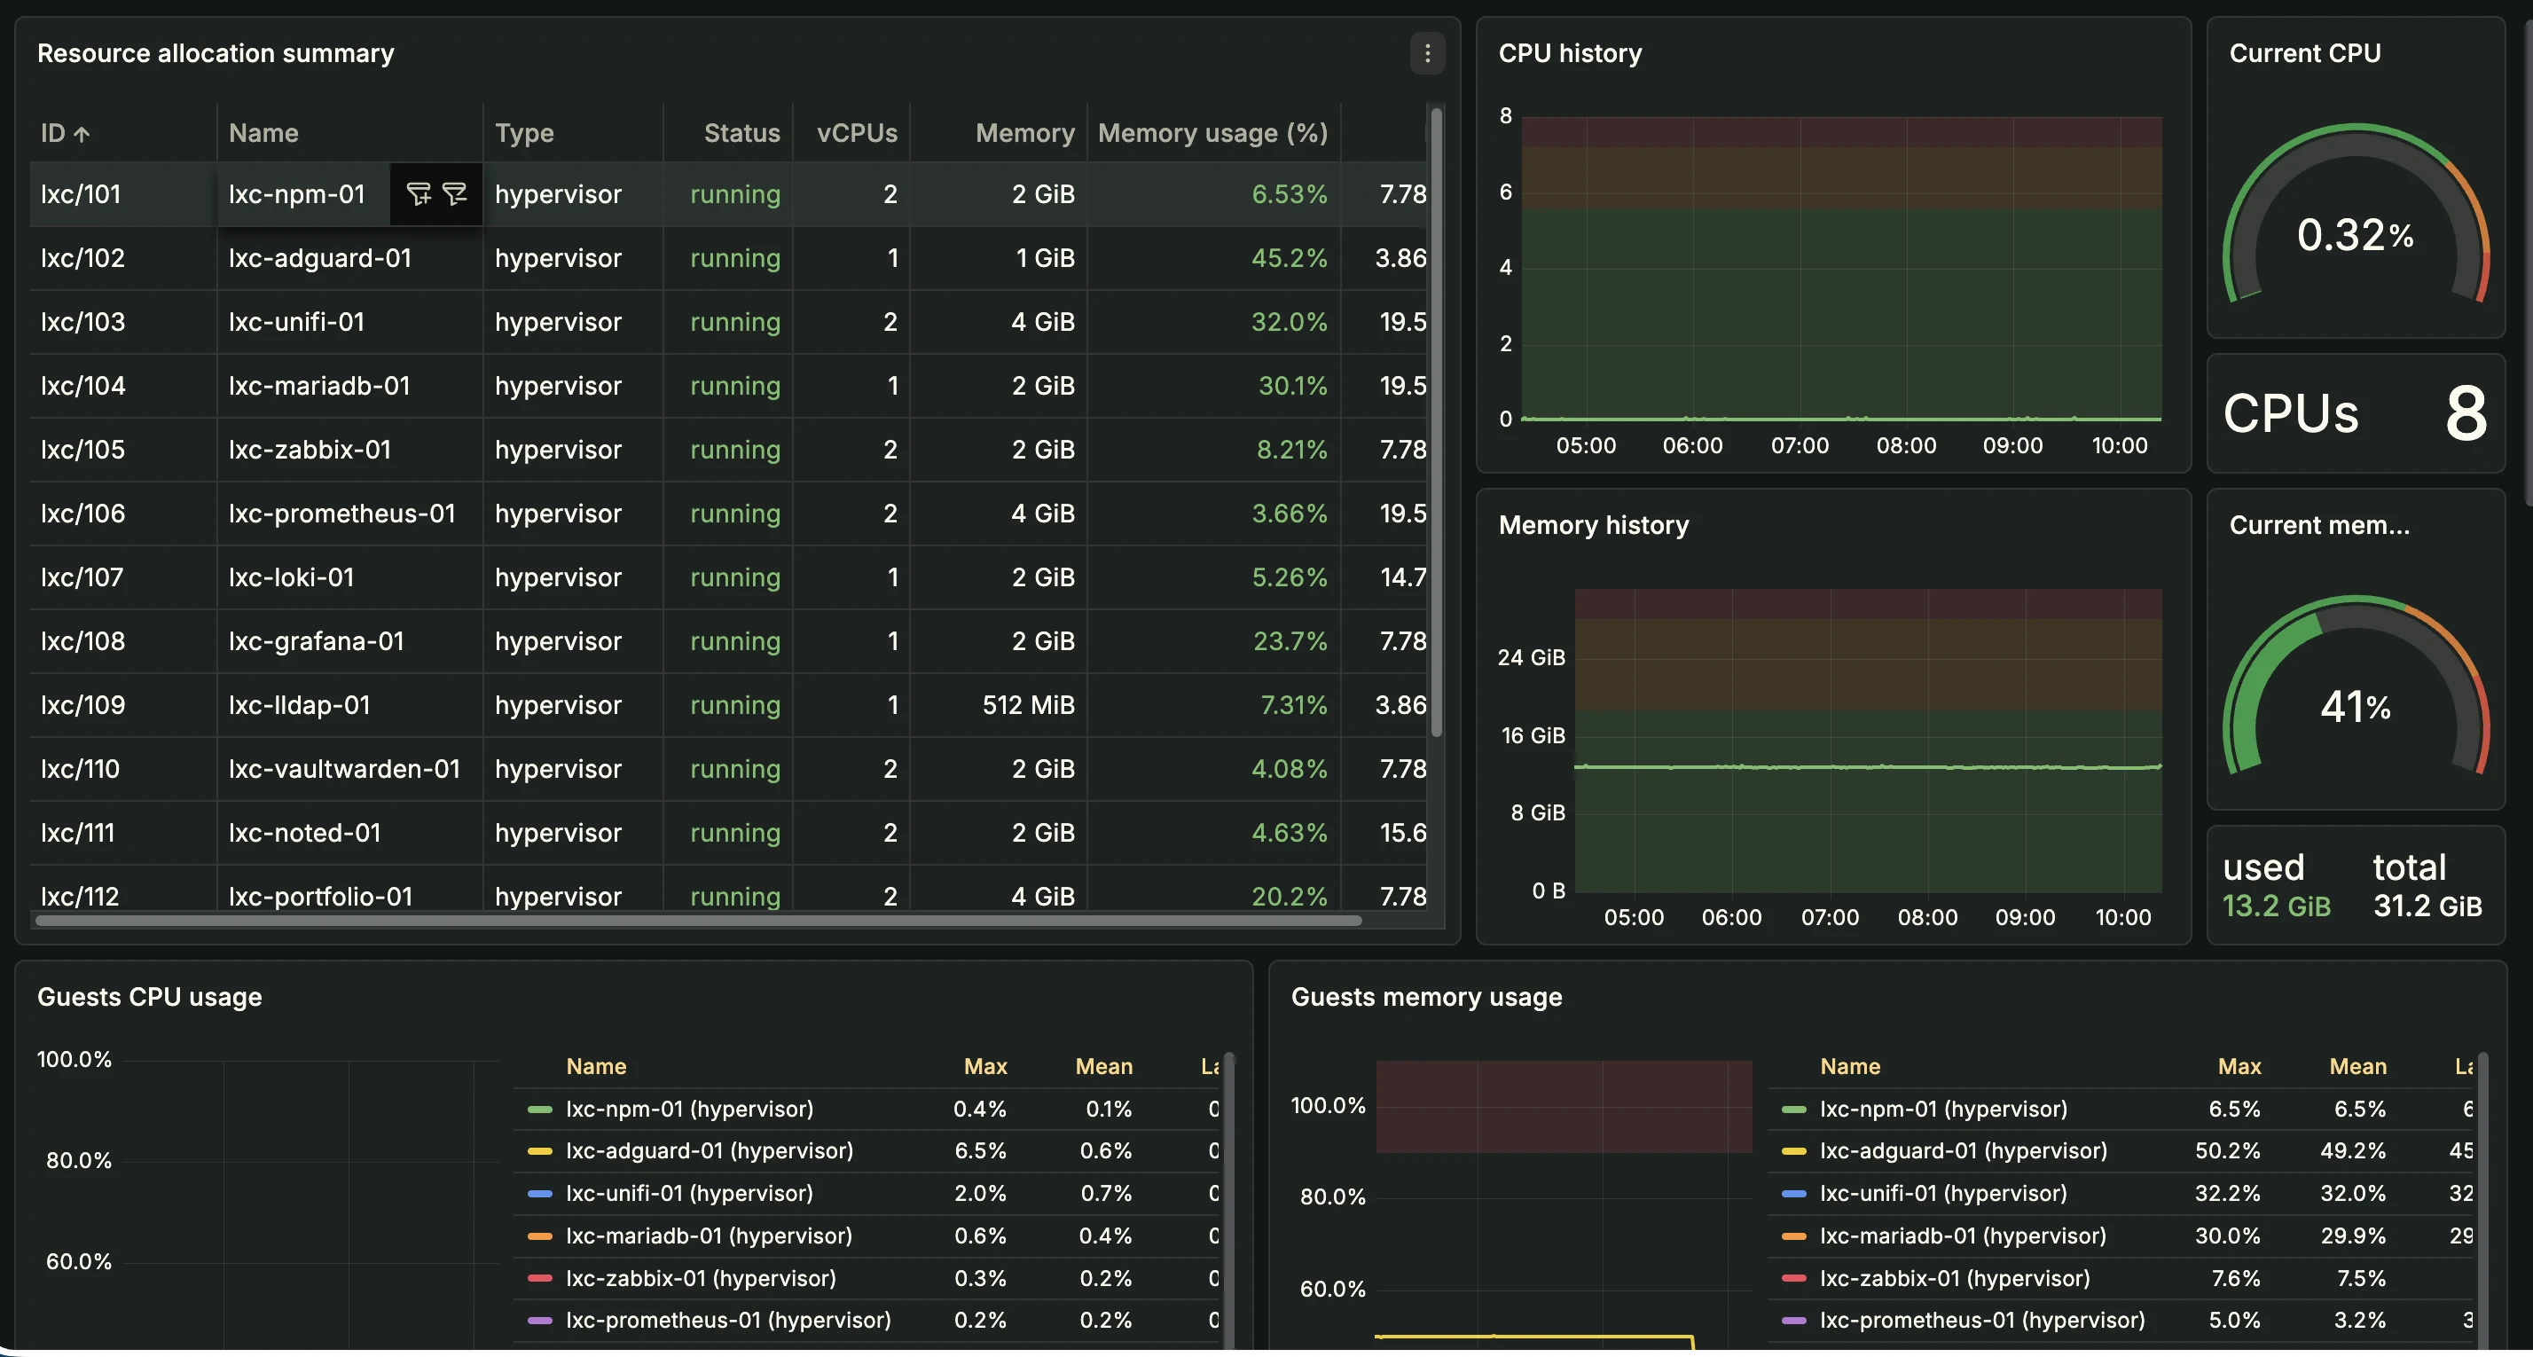
Task: Click the Current CPU panel title
Action: (x=2305, y=53)
